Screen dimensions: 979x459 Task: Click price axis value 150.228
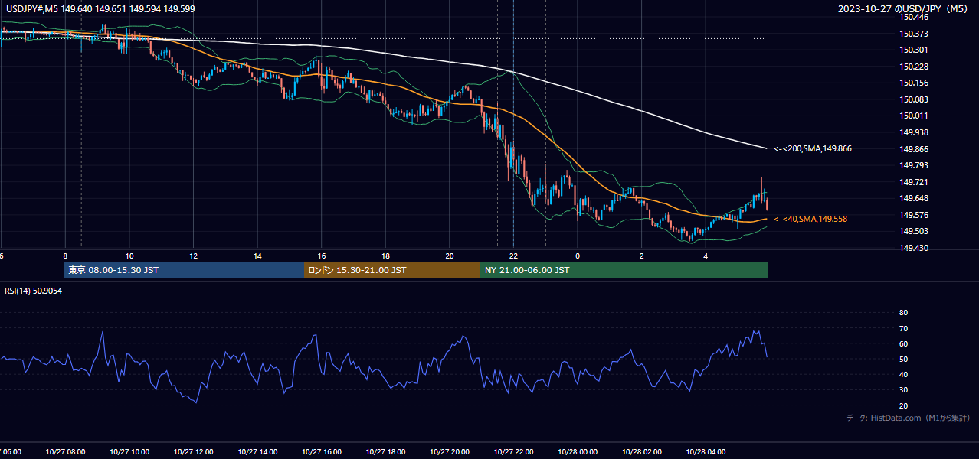(x=913, y=67)
